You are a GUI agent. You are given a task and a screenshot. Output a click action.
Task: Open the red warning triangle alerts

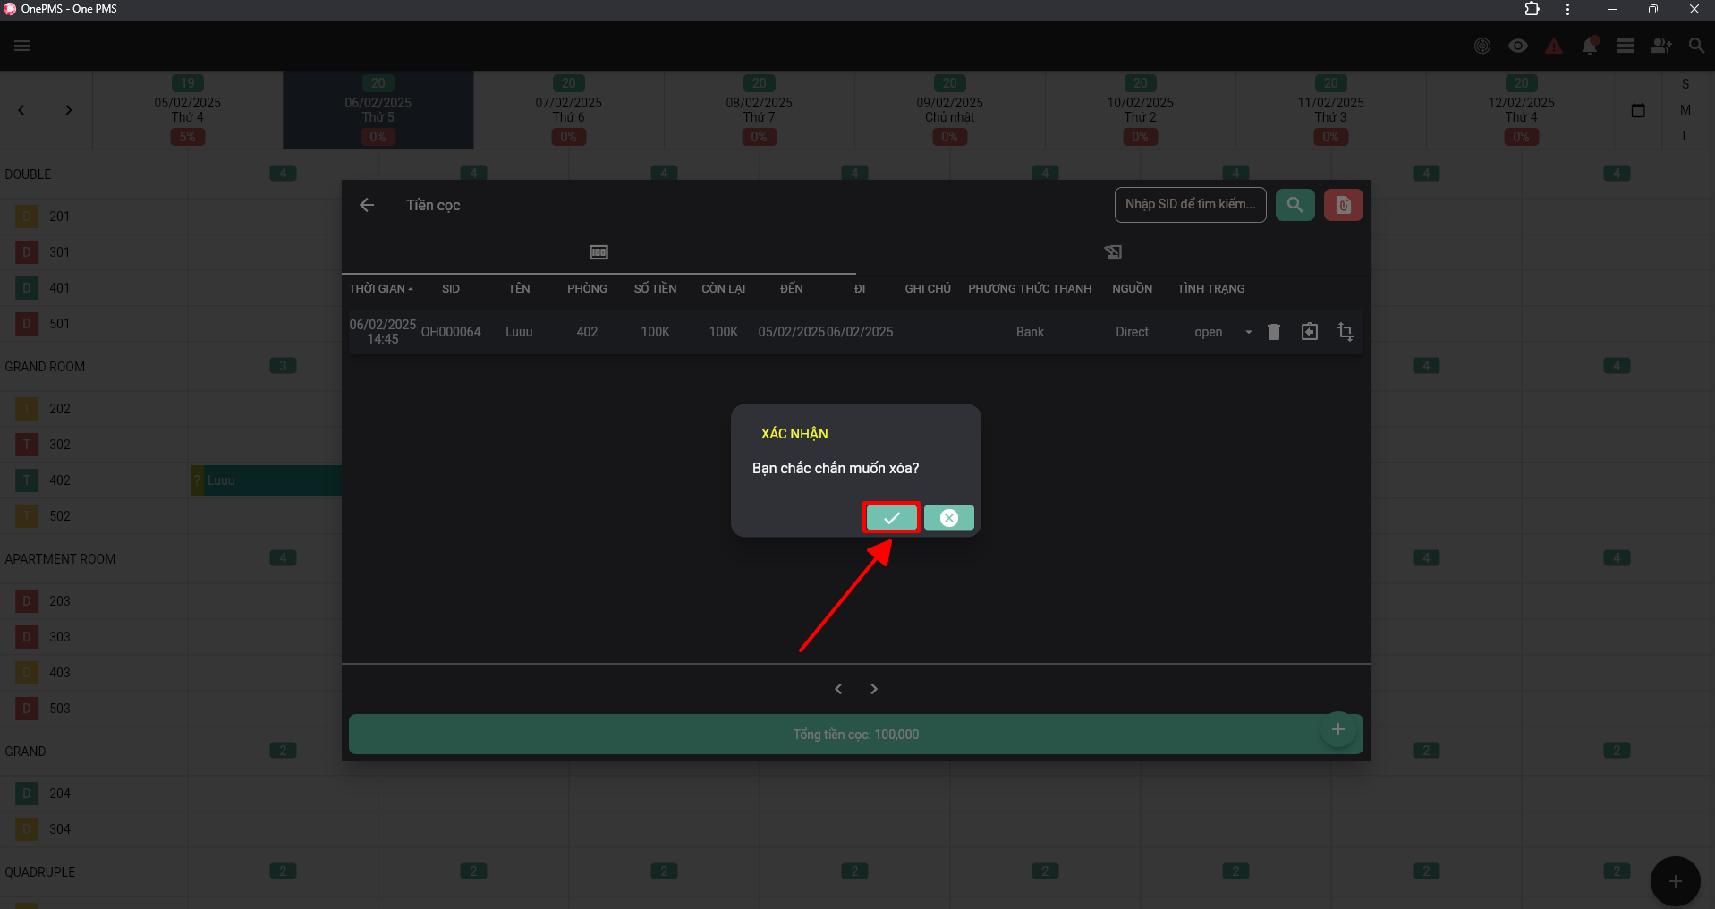(1554, 46)
